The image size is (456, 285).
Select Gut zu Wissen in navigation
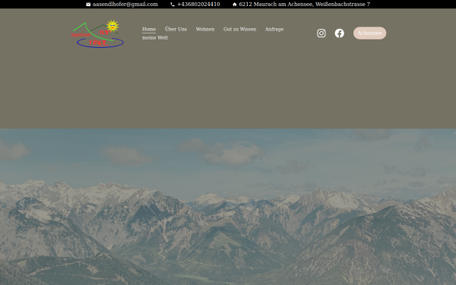point(239,29)
